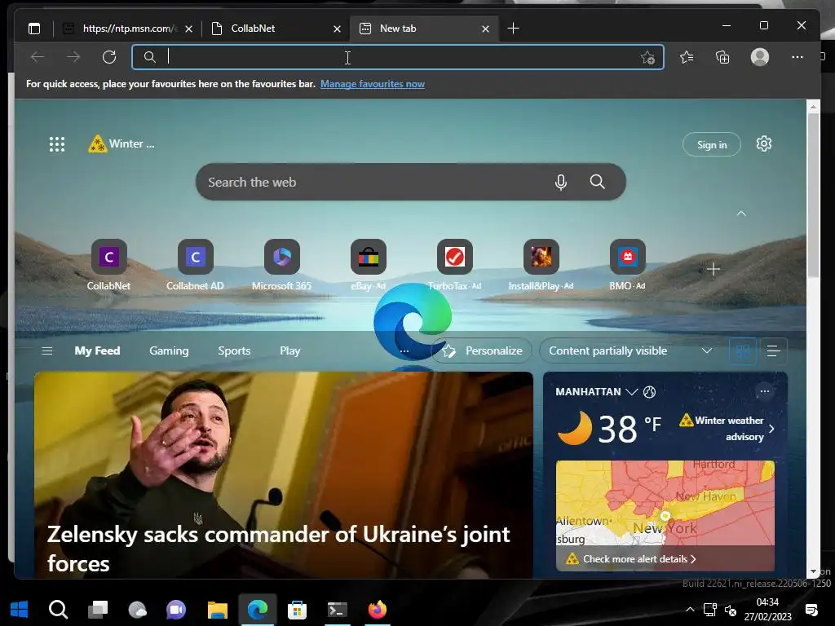
Task: Start voice search with microphone icon
Action: click(x=561, y=182)
